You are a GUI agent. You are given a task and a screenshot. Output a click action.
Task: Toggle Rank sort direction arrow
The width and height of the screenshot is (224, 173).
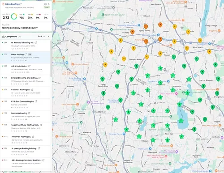tap(44, 36)
